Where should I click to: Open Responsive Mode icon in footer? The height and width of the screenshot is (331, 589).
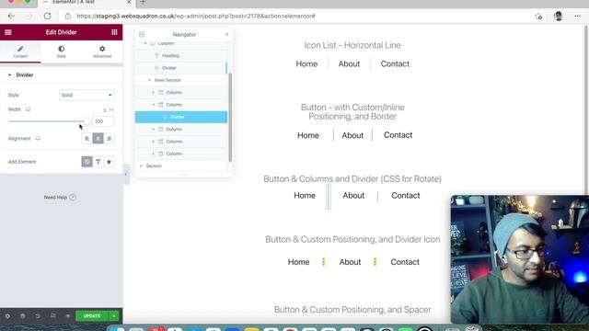(53, 316)
